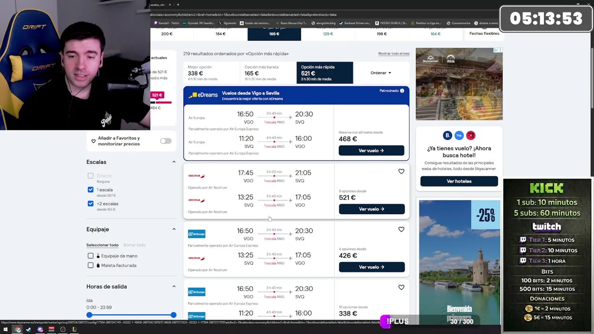Viewport: 594px width, 334px height.
Task: Open the Hyundai i30 Gasolina bookmark
Action: coord(199,23)
